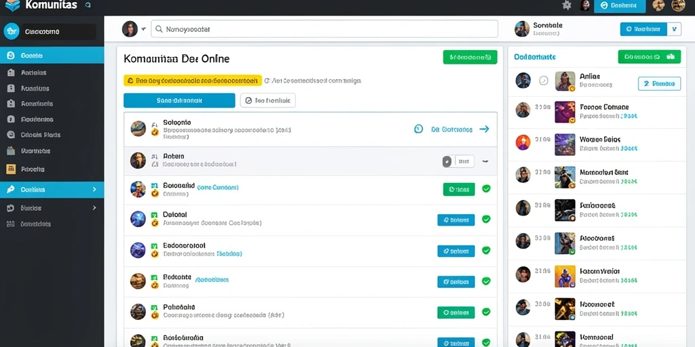Screen dimensions: 695x347
Task: Click the orange calendar icon in the sidebar
Action: [12, 169]
